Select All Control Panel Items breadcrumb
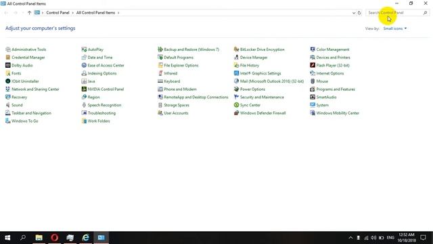 (95, 13)
